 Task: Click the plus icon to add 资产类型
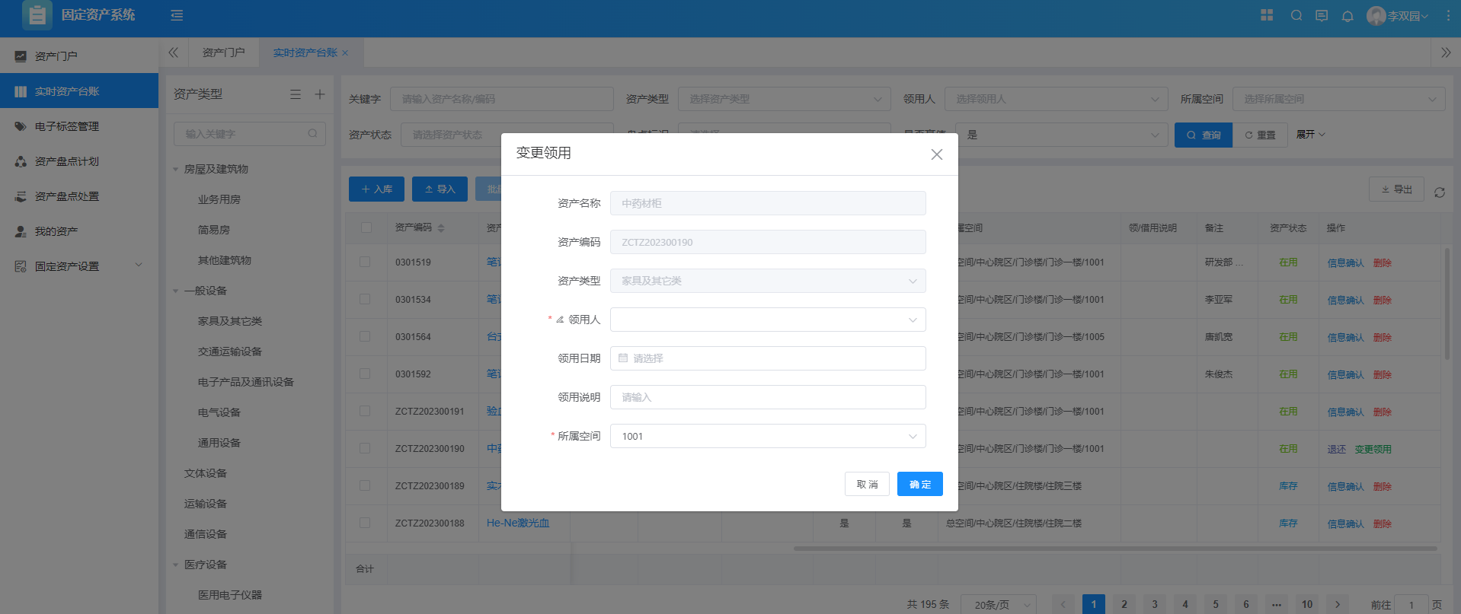click(x=320, y=94)
